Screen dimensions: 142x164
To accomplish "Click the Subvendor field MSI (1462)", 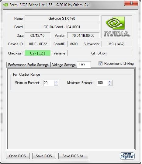I will 116,44.
